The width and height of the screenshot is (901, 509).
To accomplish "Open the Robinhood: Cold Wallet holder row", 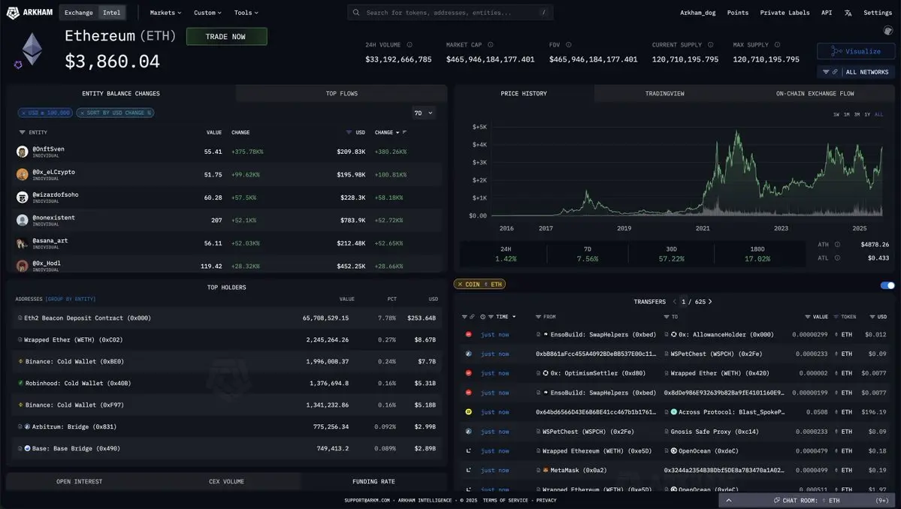I will (227, 384).
